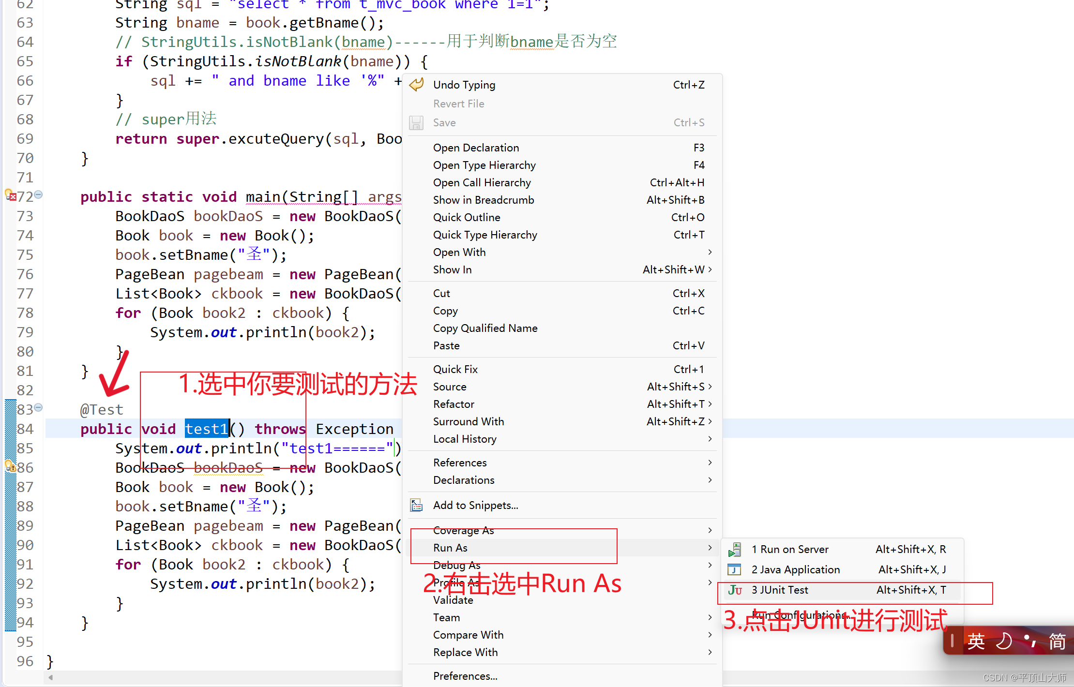Click the JUnit Test Ju icon
Image resolution: width=1074 pixels, height=687 pixels.
(734, 590)
